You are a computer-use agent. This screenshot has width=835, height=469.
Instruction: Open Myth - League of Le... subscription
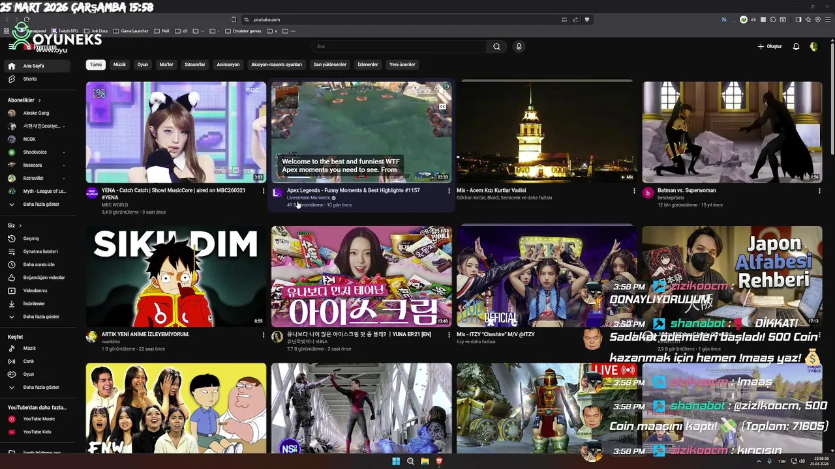37,191
